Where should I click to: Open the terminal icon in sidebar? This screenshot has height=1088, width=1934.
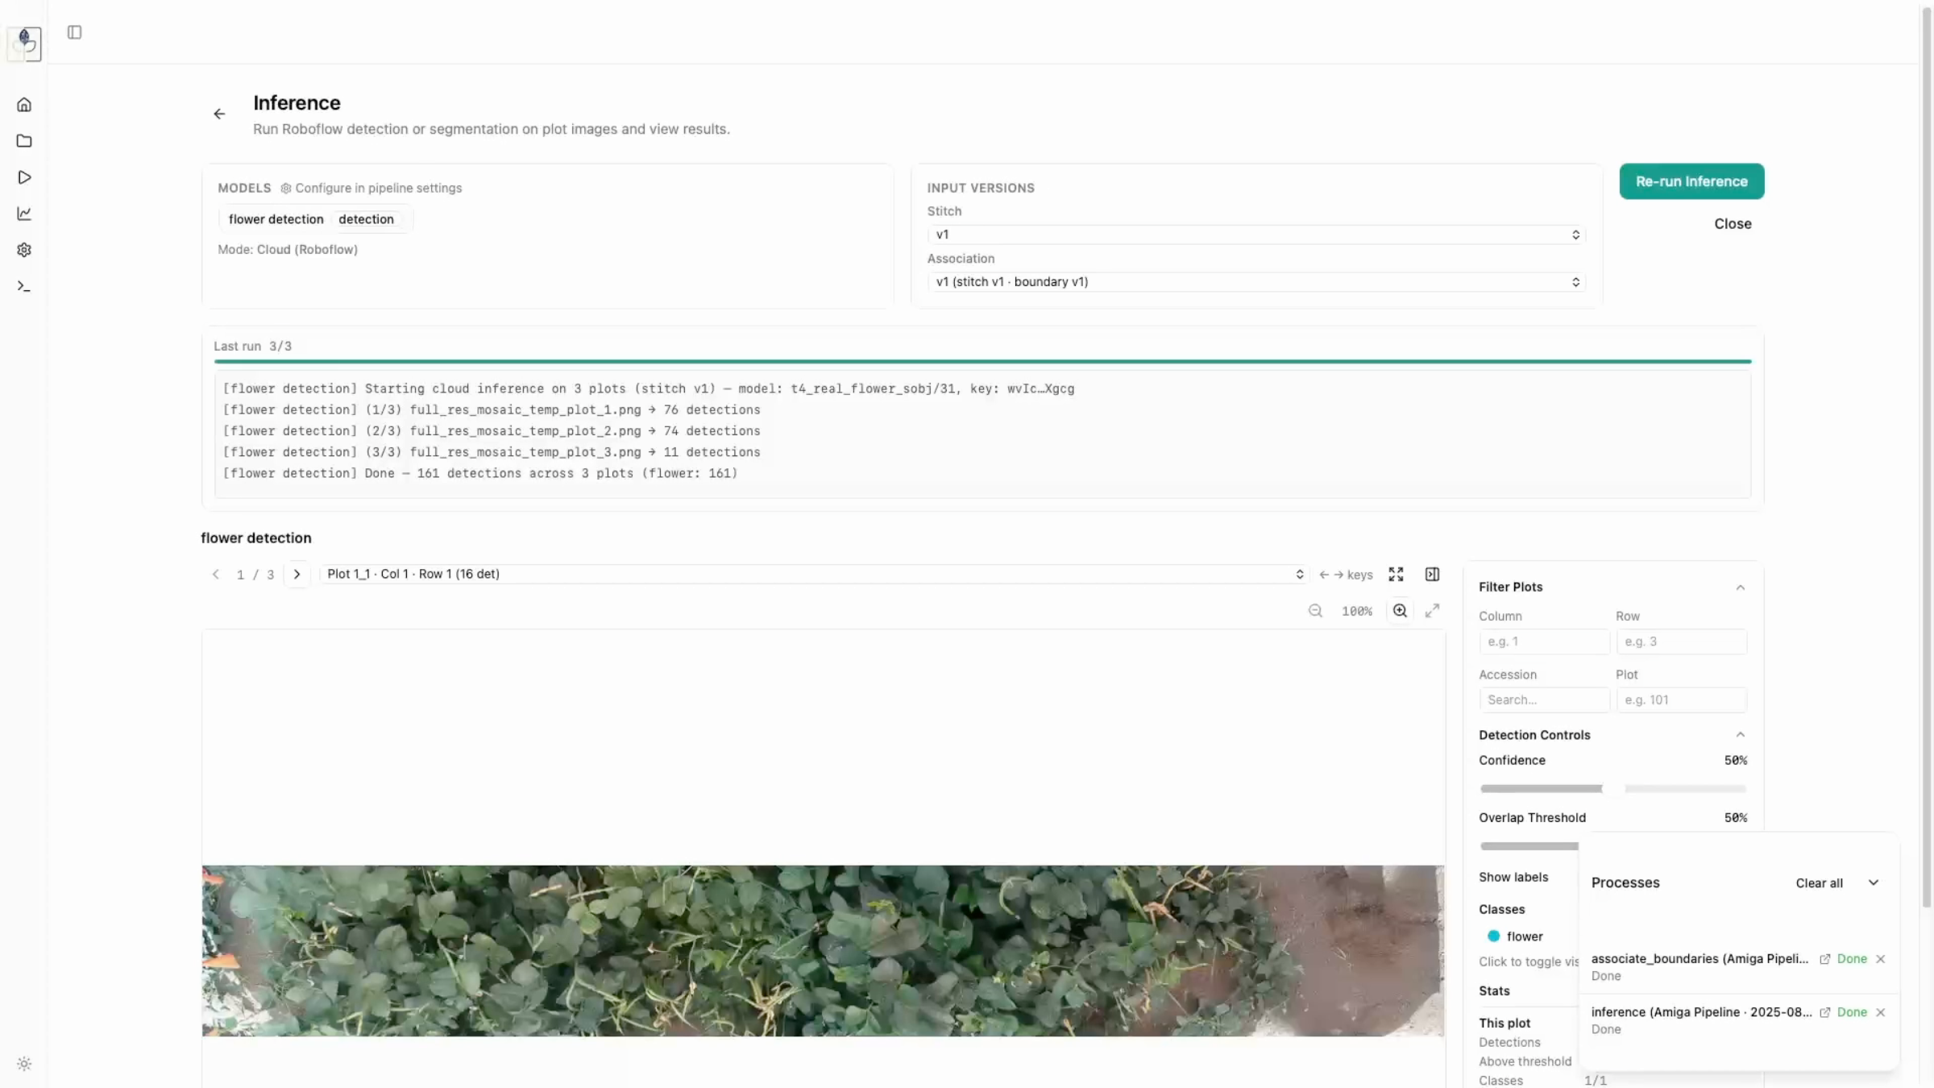[x=24, y=286]
